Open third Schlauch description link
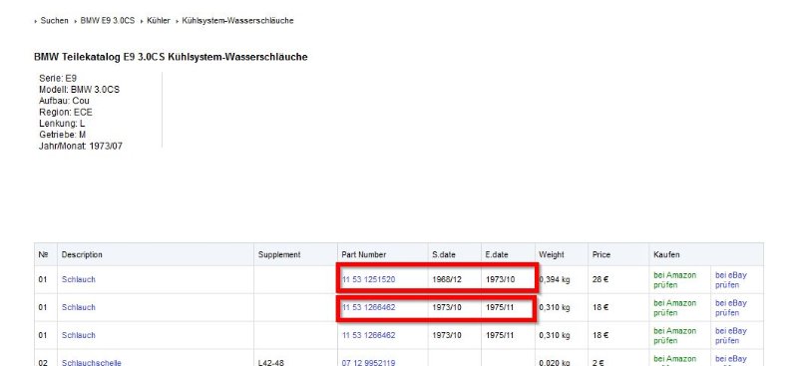The height and width of the screenshot is (366, 798). [79, 335]
